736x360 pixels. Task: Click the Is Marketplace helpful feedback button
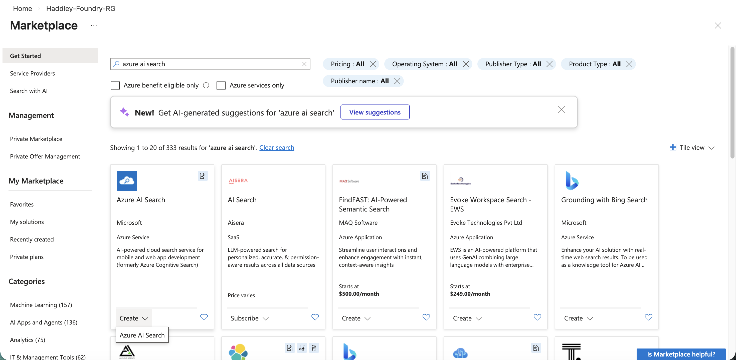681,354
